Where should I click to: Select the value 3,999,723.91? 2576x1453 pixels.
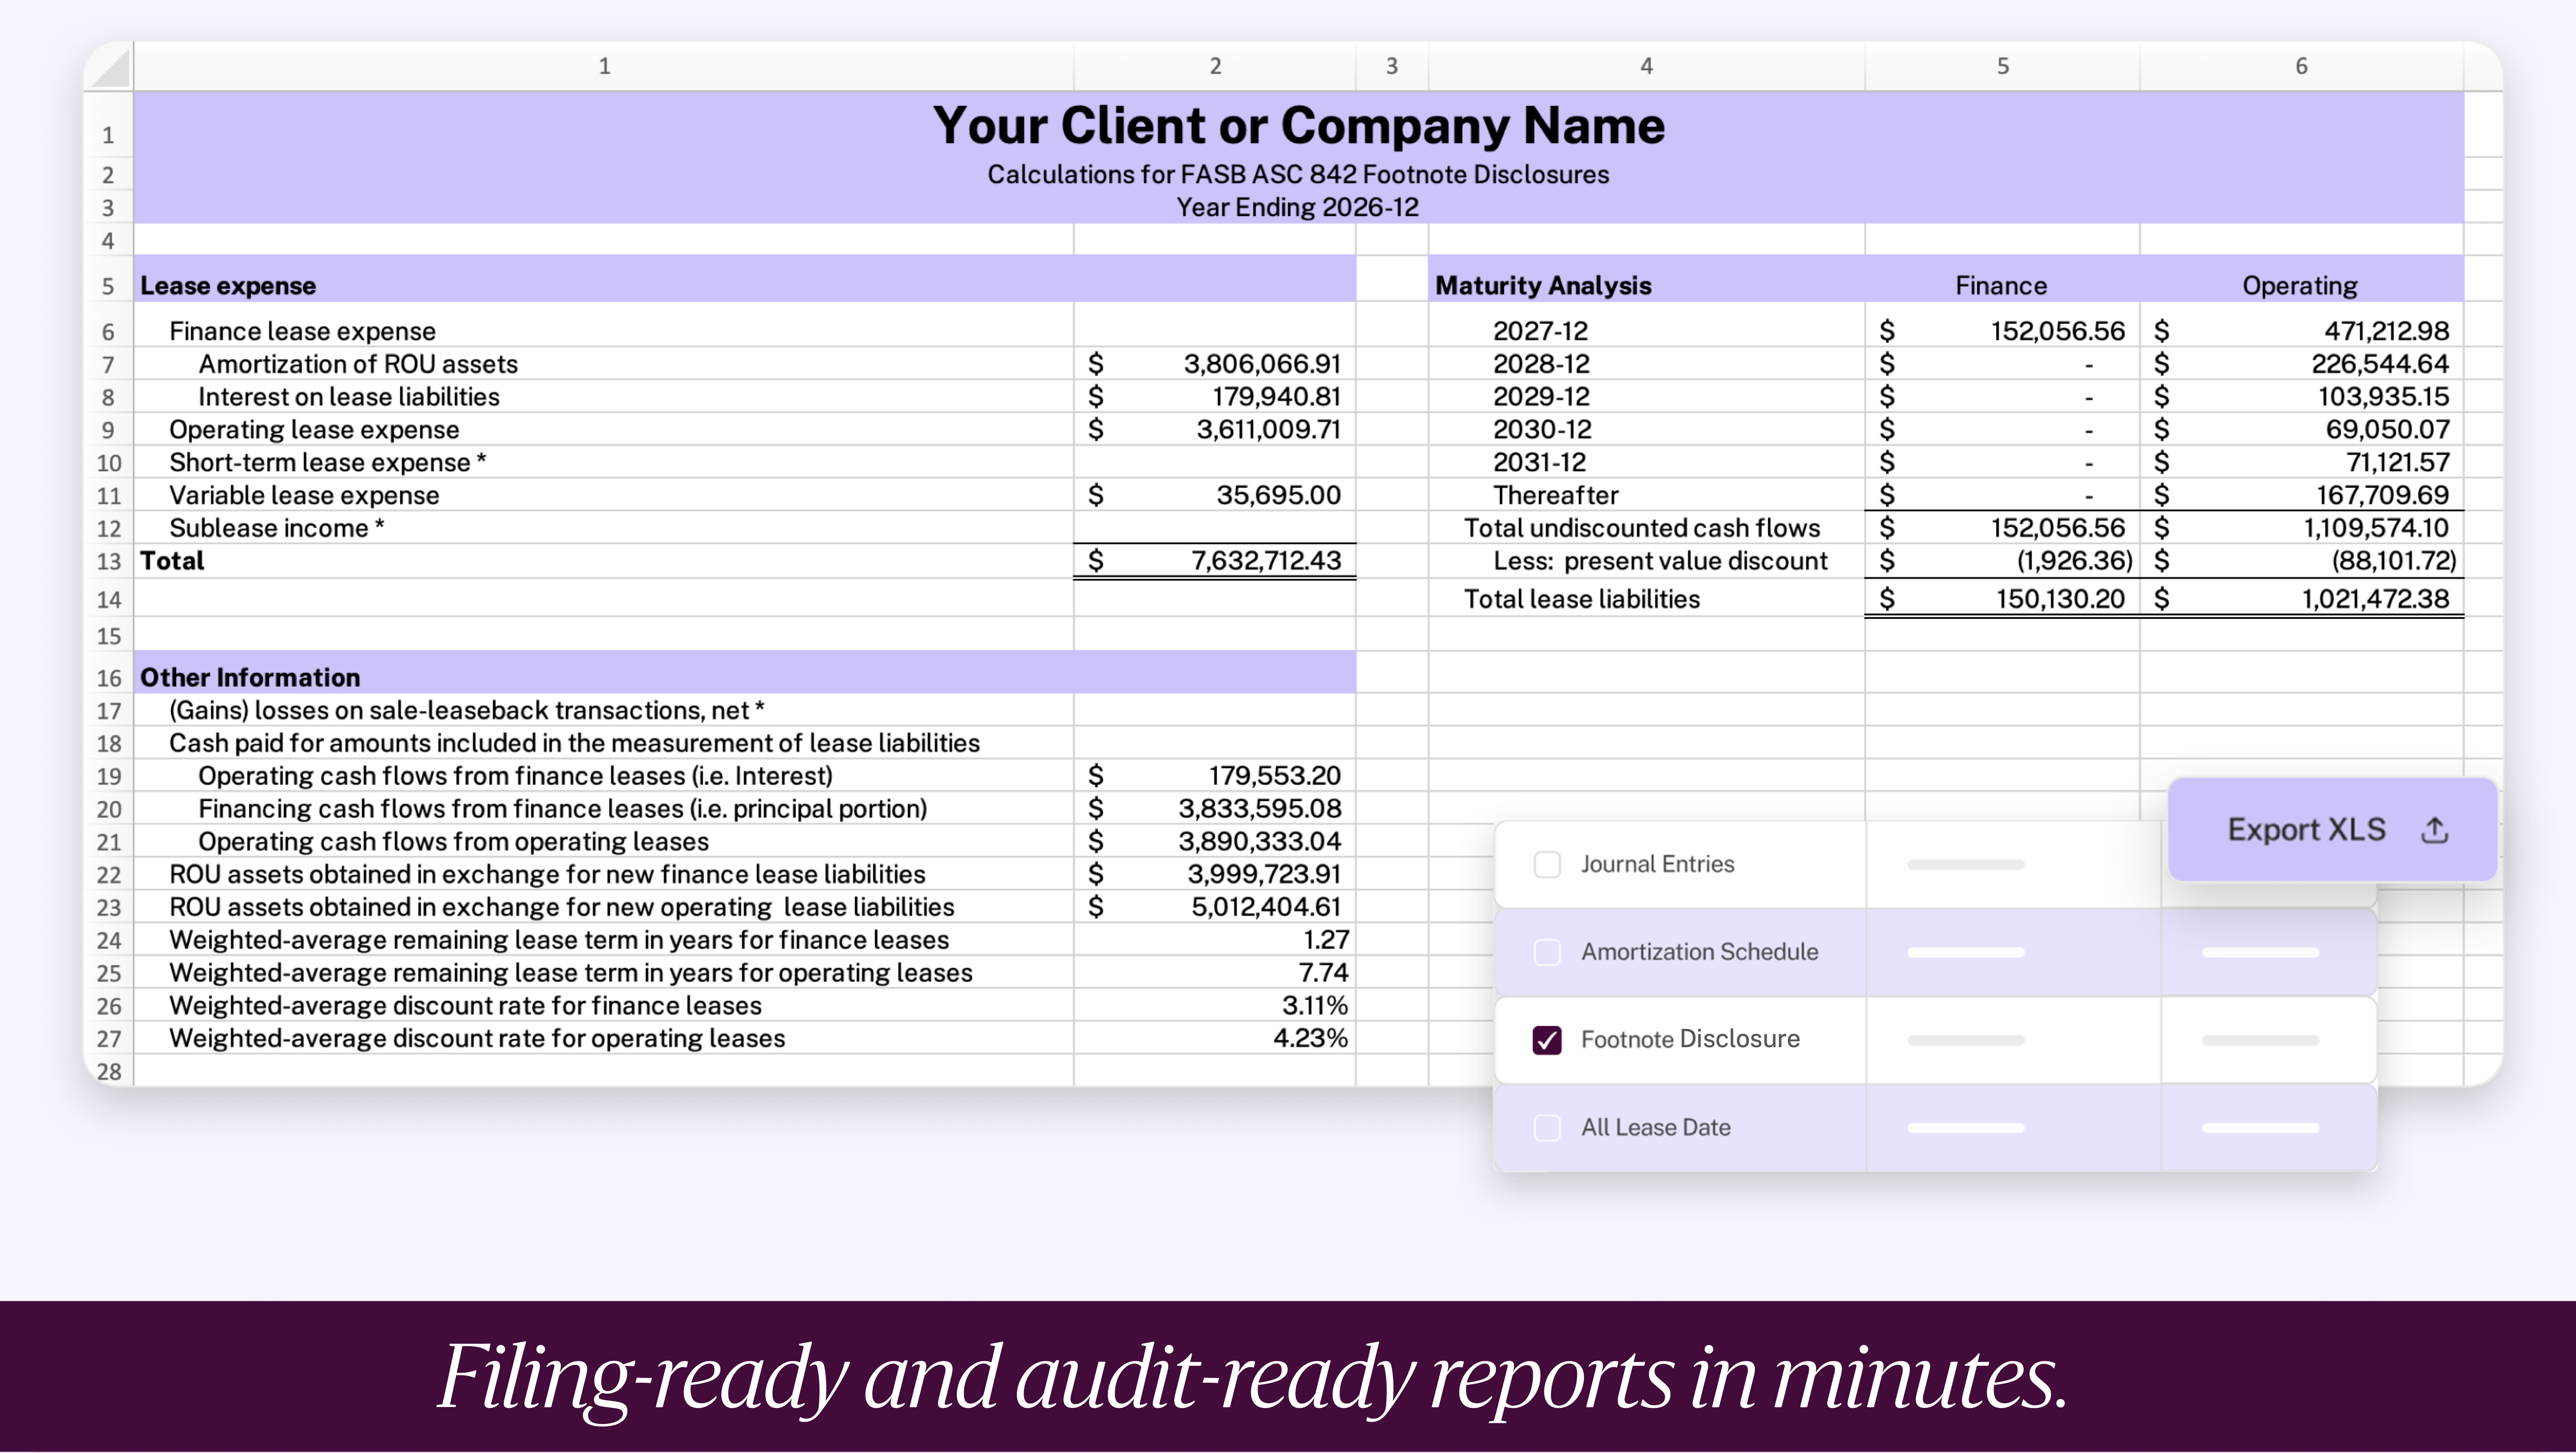[x=1264, y=875]
